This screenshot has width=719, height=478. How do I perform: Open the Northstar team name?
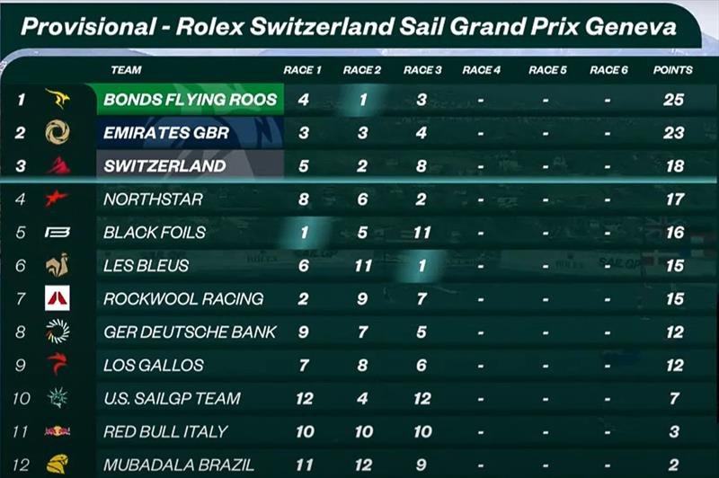[153, 199]
